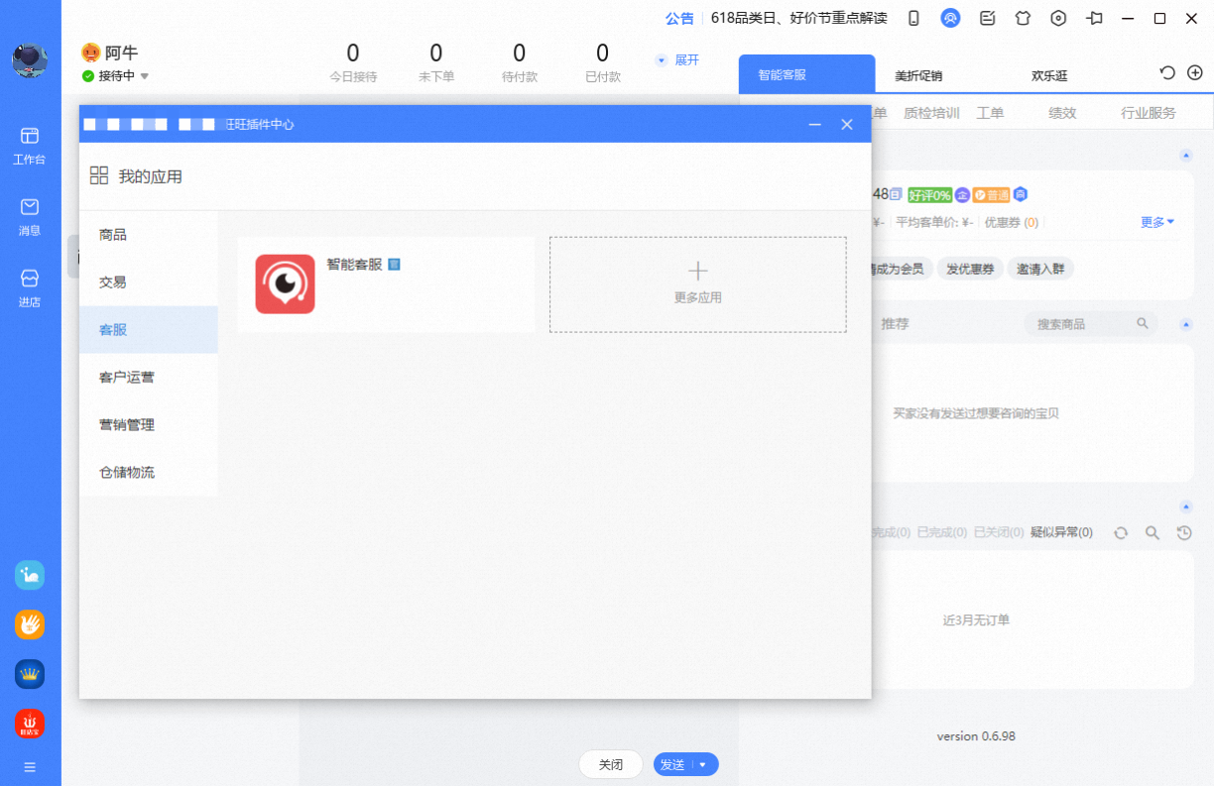The width and height of the screenshot is (1214, 786).
Task: Click the 我的应用 grid icon
Action: coord(98,175)
